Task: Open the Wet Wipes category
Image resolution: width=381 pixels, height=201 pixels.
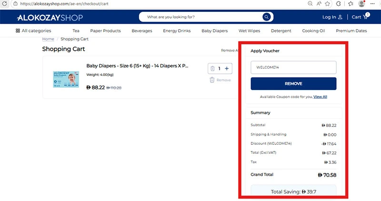Action: click(x=249, y=30)
